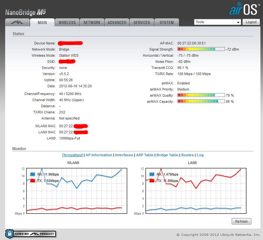Switch to the SYSTEM tab
Viewport: 263px width, 240px height.
tap(166, 23)
